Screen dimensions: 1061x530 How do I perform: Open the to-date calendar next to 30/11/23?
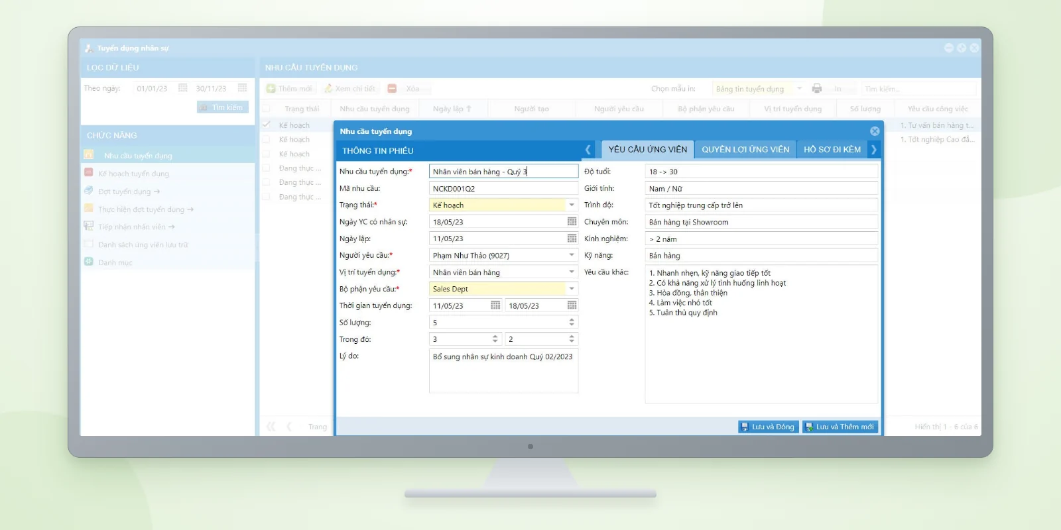pyautogui.click(x=242, y=88)
